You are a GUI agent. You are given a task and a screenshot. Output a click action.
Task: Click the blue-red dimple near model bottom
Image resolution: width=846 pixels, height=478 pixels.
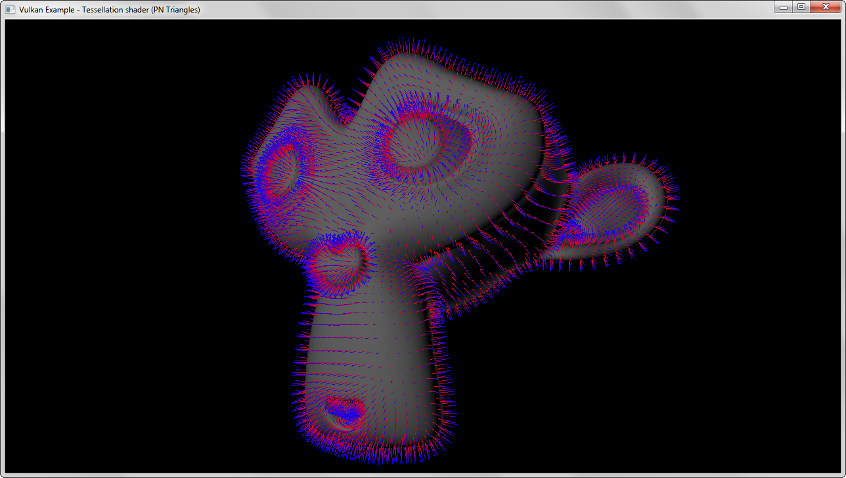pyautogui.click(x=345, y=412)
